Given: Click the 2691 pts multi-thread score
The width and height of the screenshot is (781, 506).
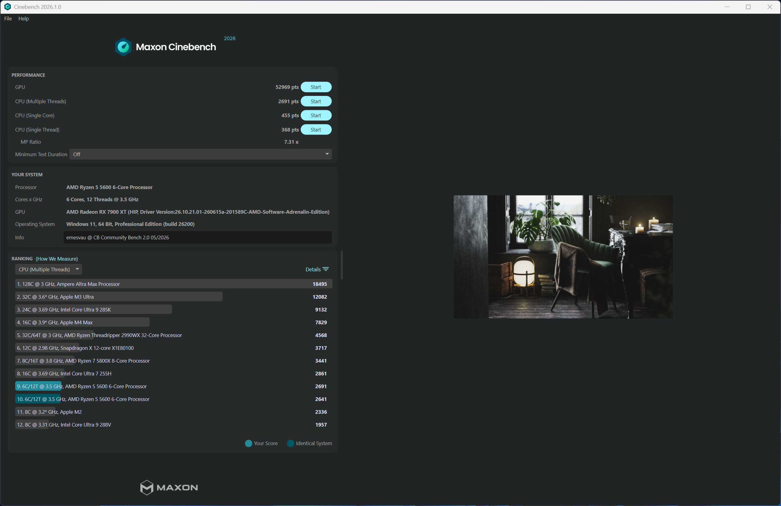Looking at the screenshot, I should pyautogui.click(x=288, y=101).
